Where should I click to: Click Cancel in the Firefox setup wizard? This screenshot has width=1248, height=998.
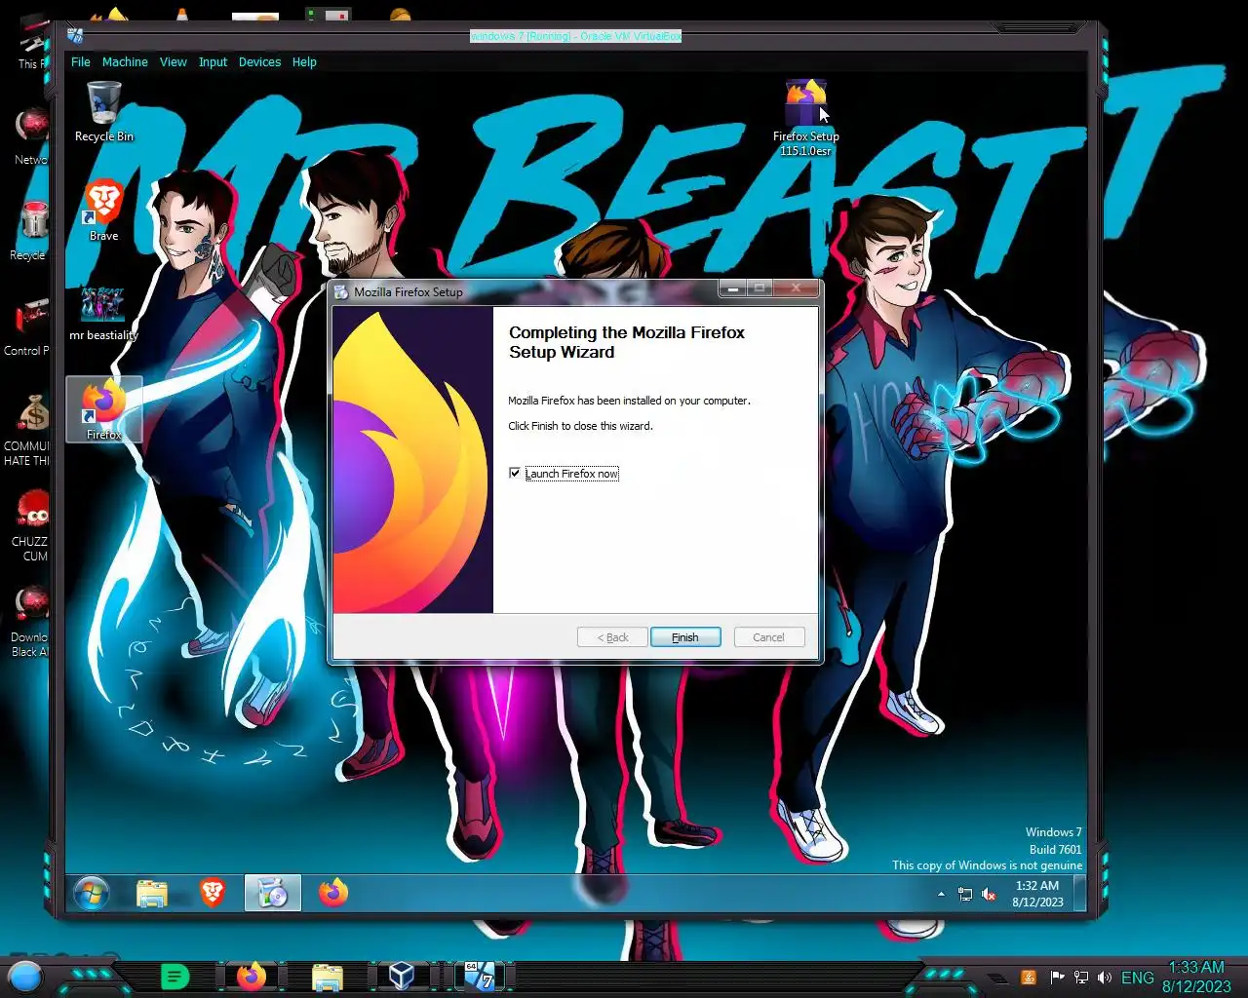[x=768, y=637]
